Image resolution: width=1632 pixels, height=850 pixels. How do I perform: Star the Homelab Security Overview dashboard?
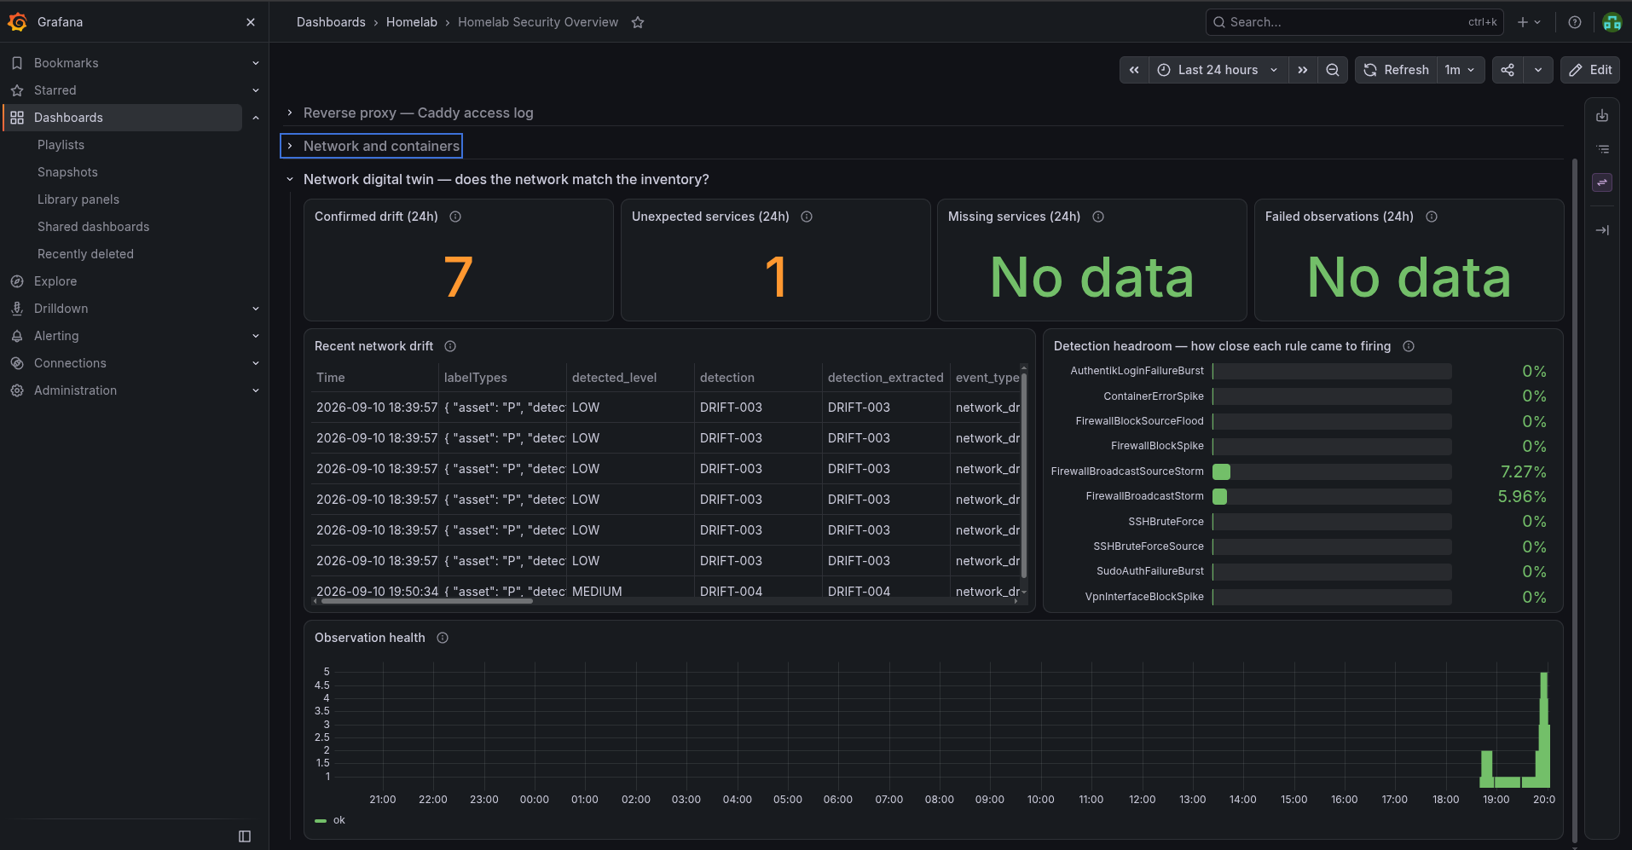638,22
